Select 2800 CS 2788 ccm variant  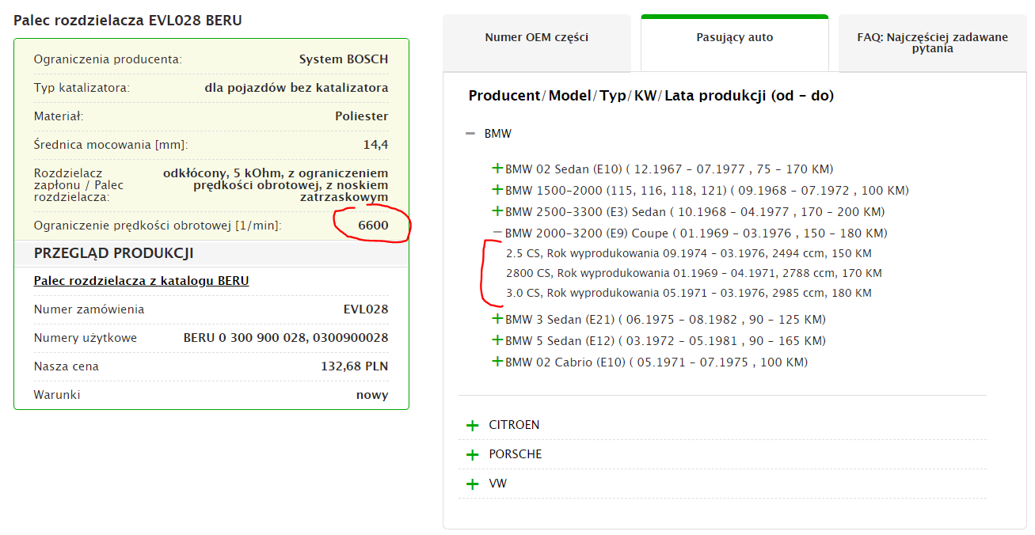tap(693, 273)
